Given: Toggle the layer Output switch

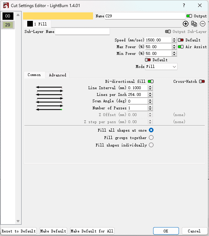Looking at the screenshot, I should pos(189,16).
